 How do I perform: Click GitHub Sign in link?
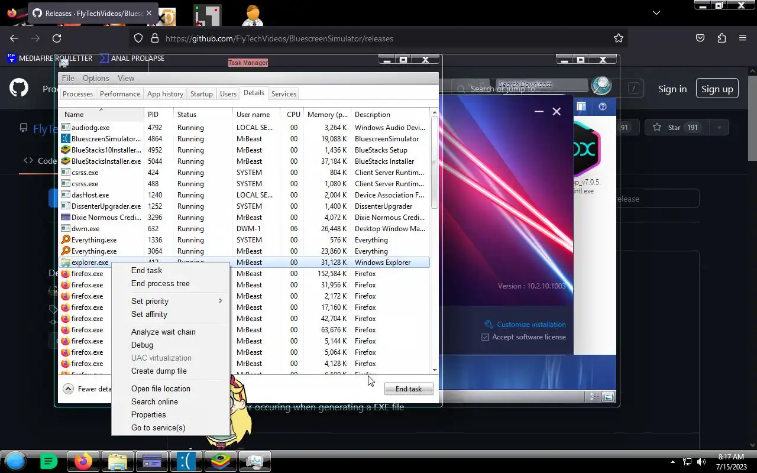[672, 89]
